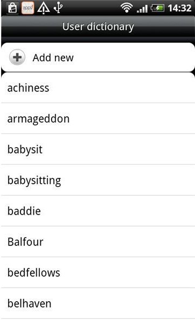Choose the word baddie

tap(98, 211)
